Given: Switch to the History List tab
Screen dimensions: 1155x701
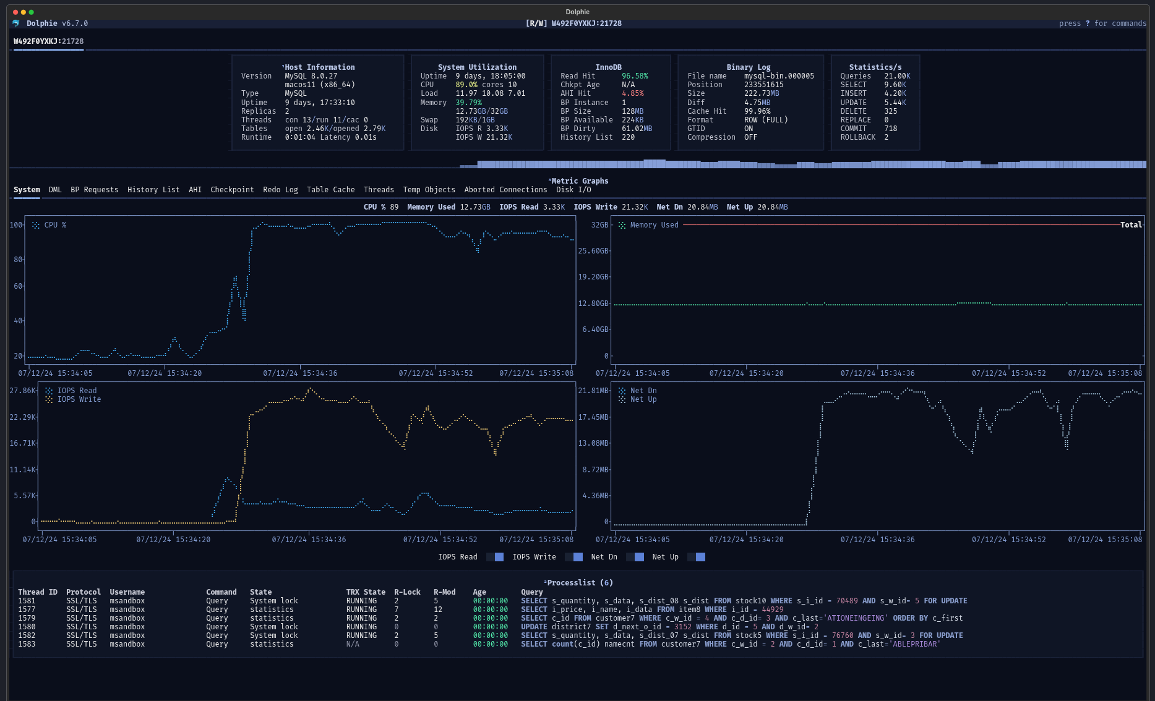Looking at the screenshot, I should [x=153, y=190].
